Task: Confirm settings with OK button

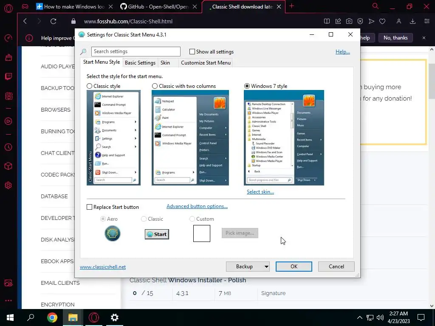Action: pyautogui.click(x=294, y=267)
